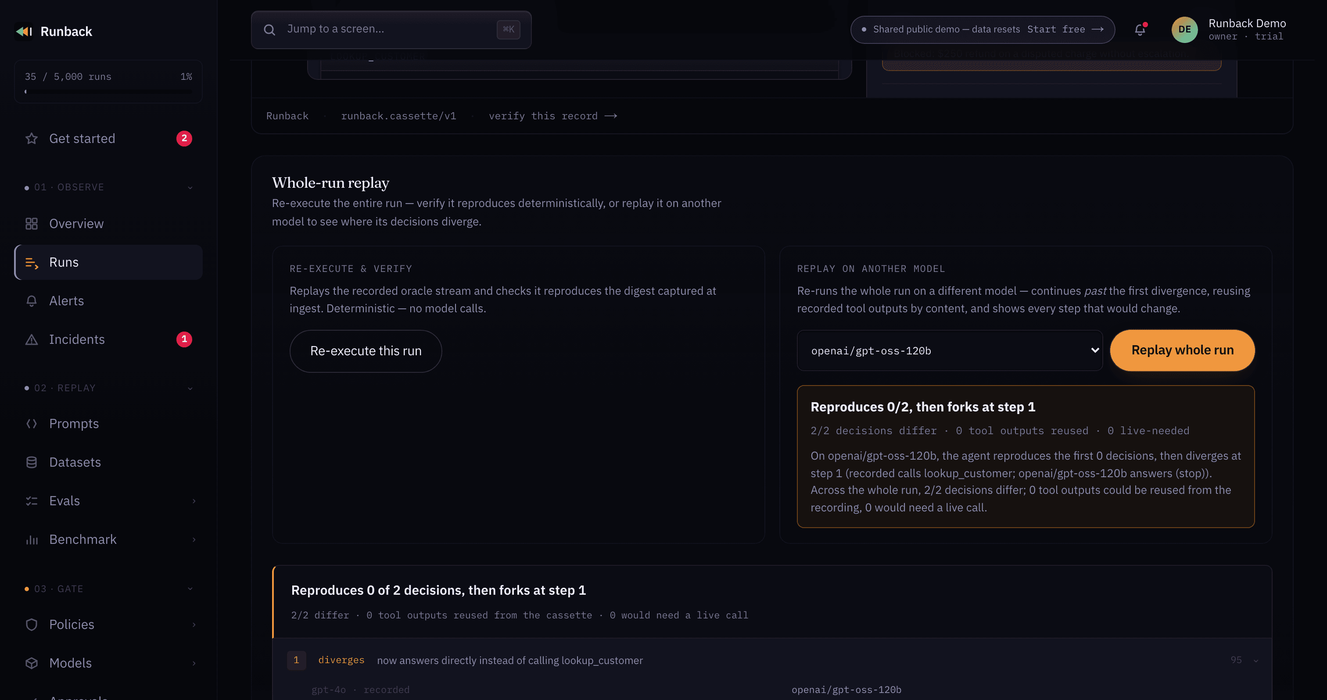Click the Get started star icon

tap(32, 139)
